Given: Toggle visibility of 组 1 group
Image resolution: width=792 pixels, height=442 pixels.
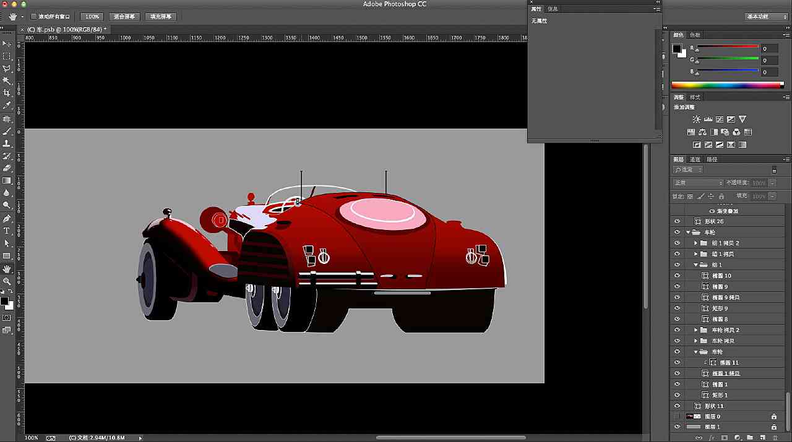Looking at the screenshot, I should (677, 265).
